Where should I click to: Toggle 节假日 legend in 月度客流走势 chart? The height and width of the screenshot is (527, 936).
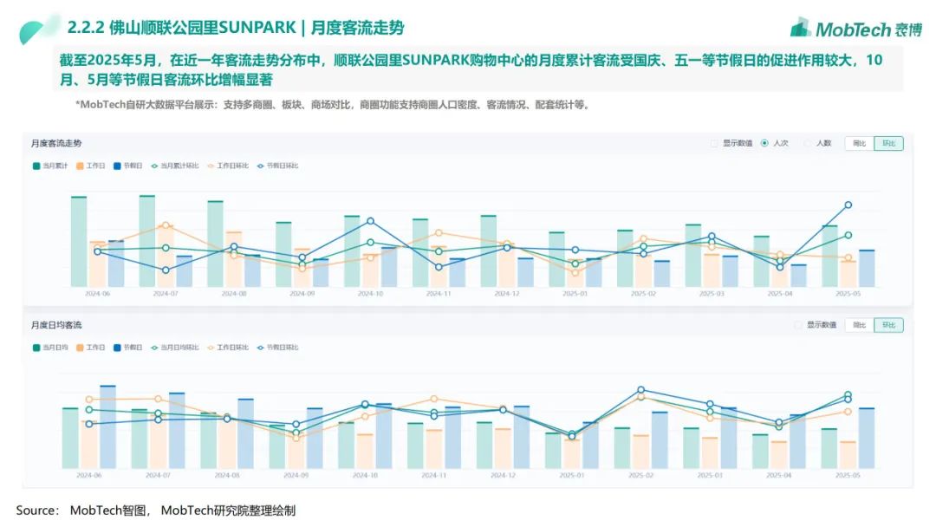point(127,166)
